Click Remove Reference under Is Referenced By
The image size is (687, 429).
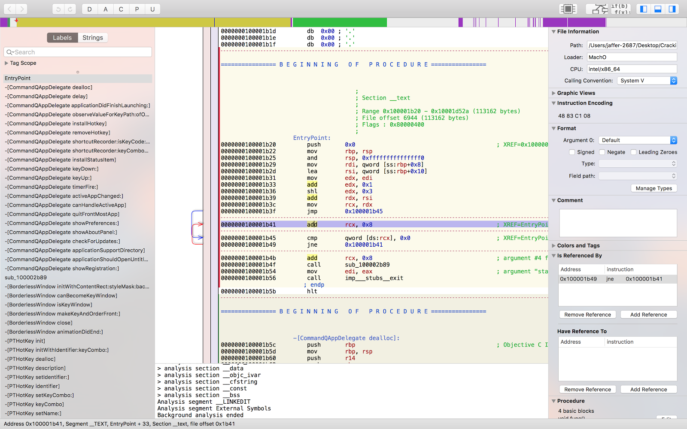587,315
